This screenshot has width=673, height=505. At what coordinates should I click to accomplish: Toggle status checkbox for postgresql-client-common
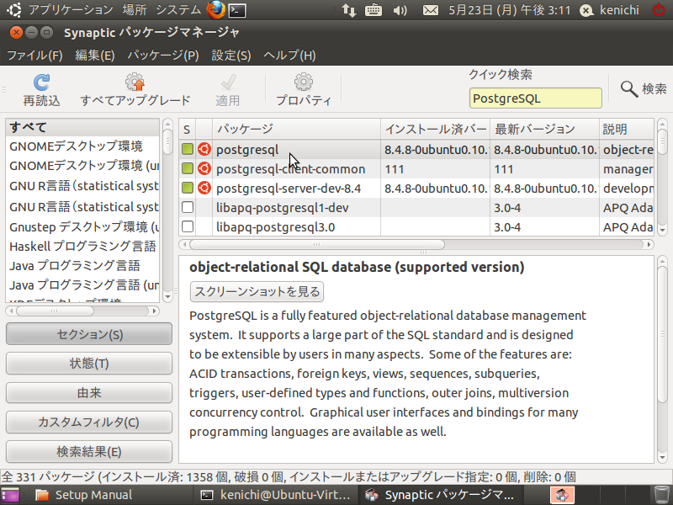tap(188, 169)
